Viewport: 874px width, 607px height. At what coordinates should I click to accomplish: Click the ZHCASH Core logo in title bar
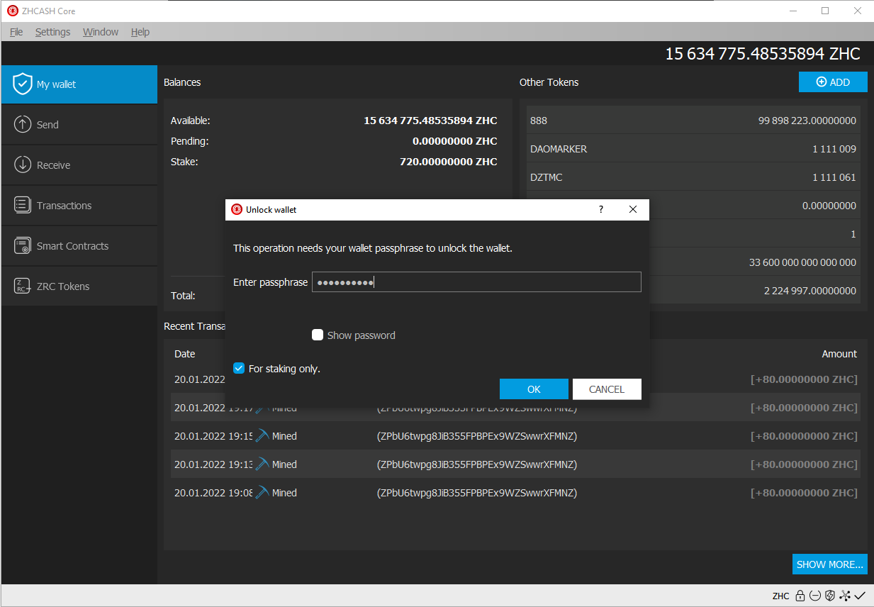pos(13,11)
